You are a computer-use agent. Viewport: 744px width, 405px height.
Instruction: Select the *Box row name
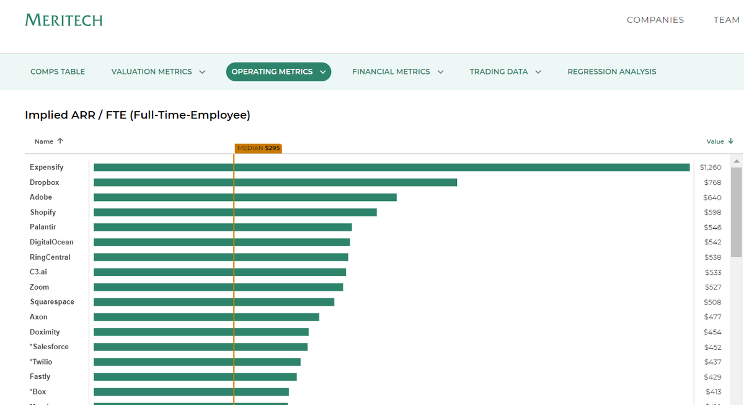38,391
